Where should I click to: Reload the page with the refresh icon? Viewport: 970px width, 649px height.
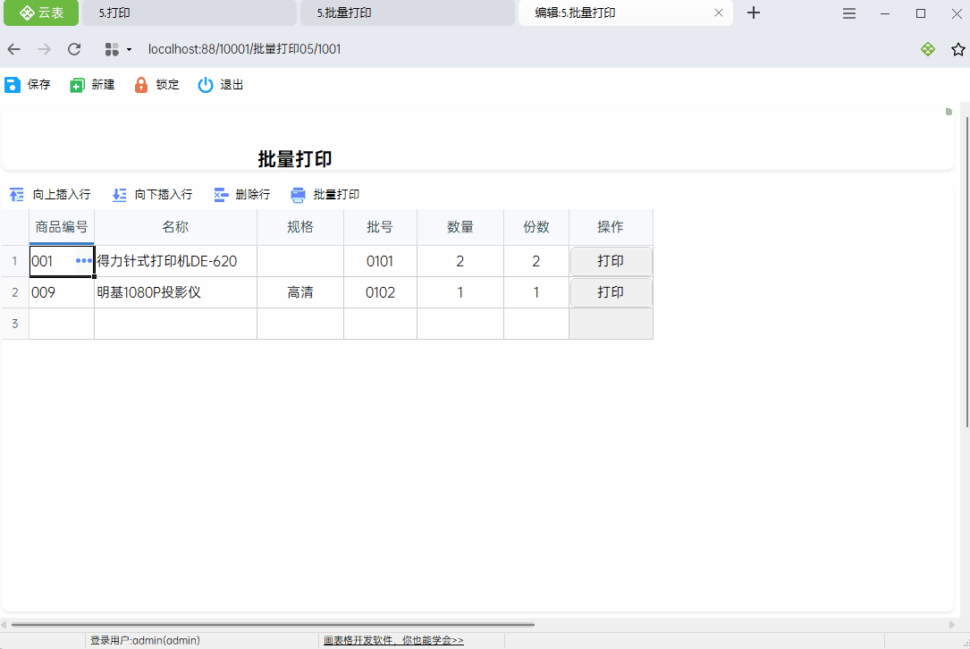74,49
